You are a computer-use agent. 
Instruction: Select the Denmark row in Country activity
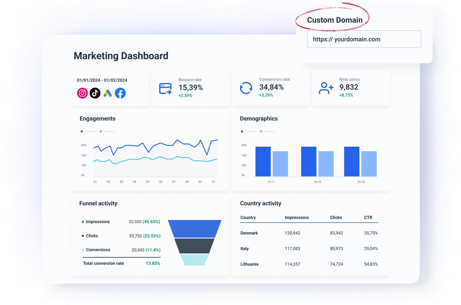pyautogui.click(x=249, y=233)
